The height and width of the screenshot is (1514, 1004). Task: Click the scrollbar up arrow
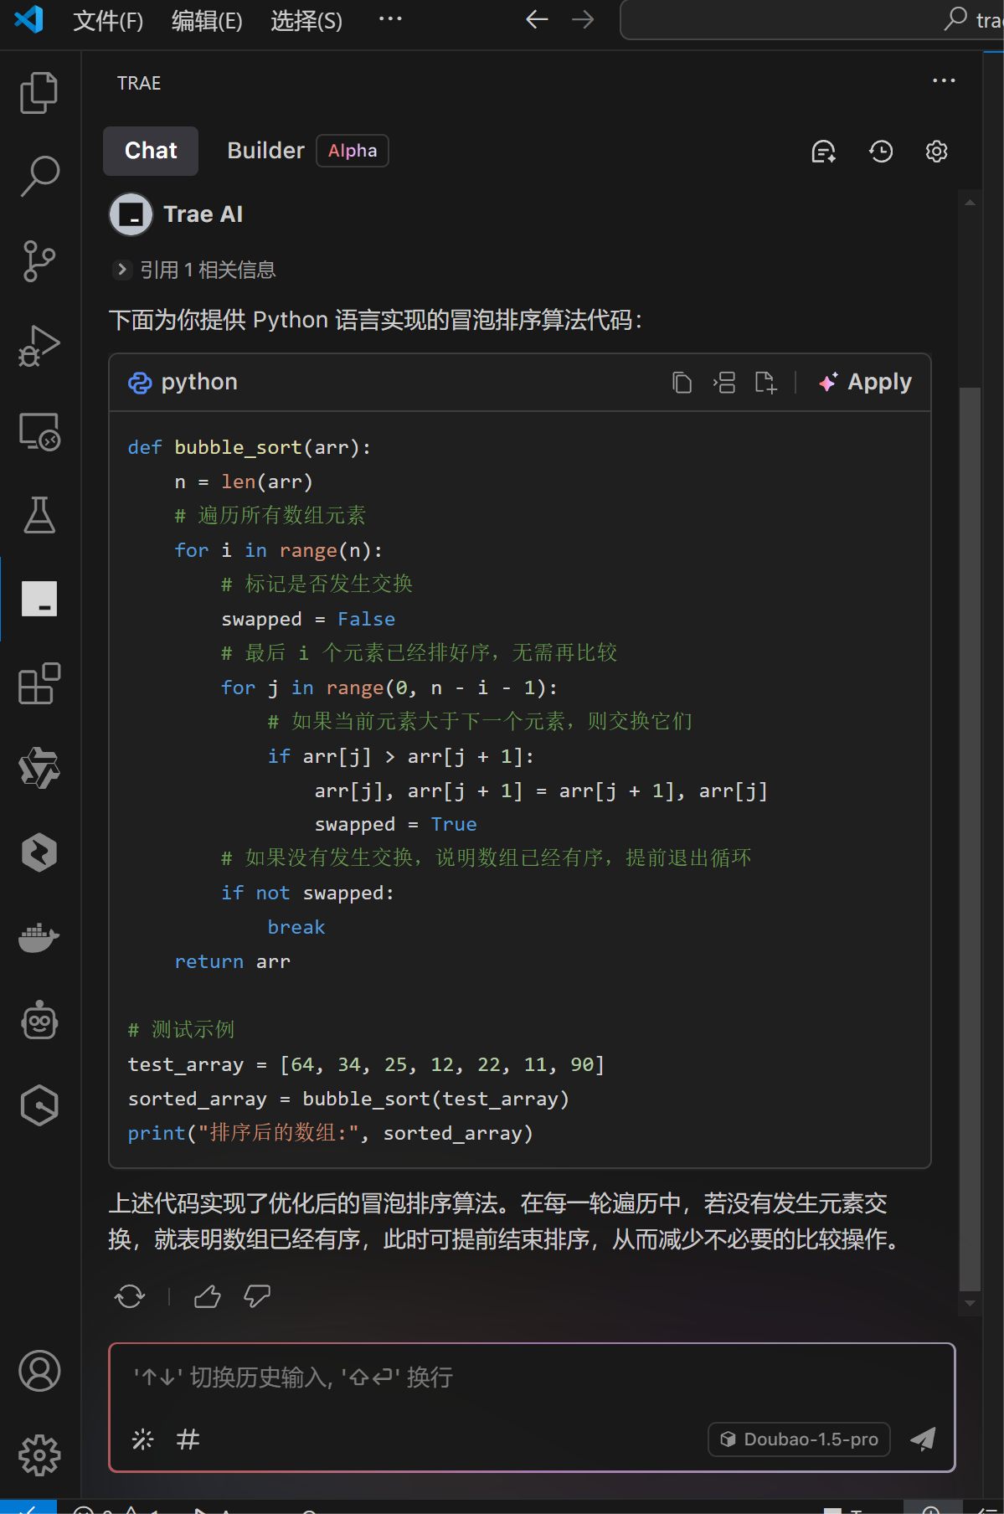[970, 203]
